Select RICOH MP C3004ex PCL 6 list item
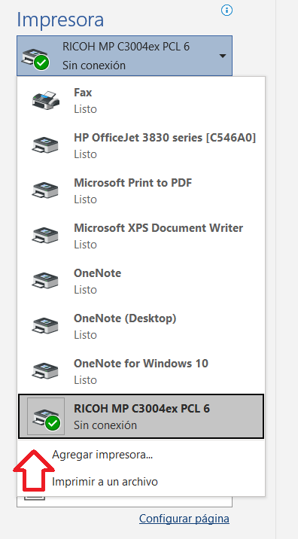The width and height of the screenshot is (298, 539). (141, 416)
